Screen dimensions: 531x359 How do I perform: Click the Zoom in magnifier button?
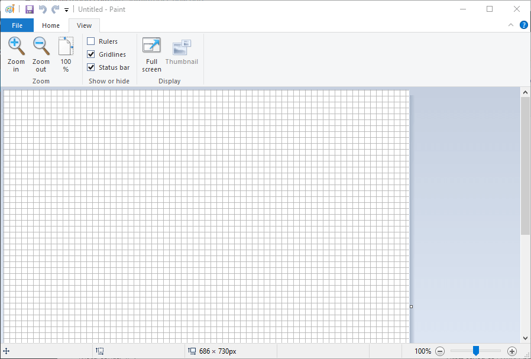click(16, 54)
